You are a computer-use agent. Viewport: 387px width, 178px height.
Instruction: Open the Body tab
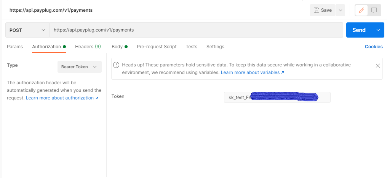[120, 46]
